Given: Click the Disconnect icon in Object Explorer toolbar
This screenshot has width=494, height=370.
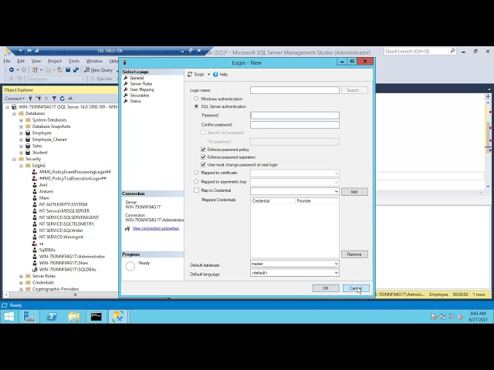Looking at the screenshot, I should tap(39, 99).
